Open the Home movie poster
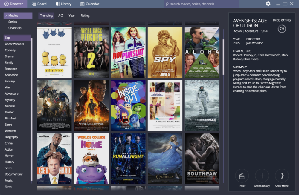 [x=91, y=159]
